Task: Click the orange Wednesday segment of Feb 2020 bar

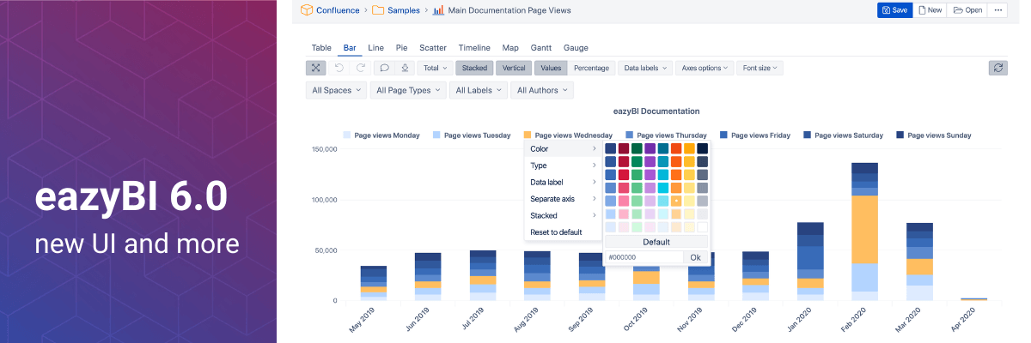Action: click(864, 230)
